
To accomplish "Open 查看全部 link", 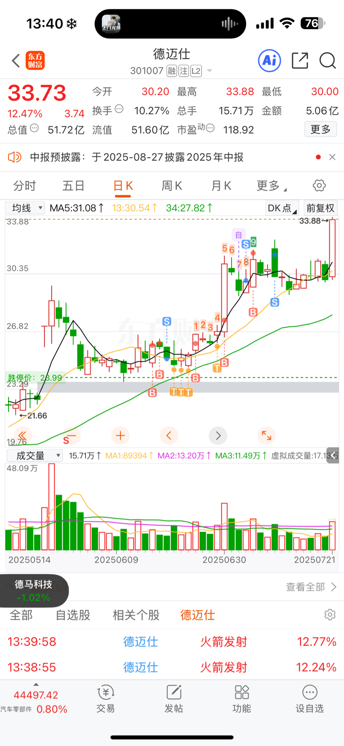I will (311, 587).
